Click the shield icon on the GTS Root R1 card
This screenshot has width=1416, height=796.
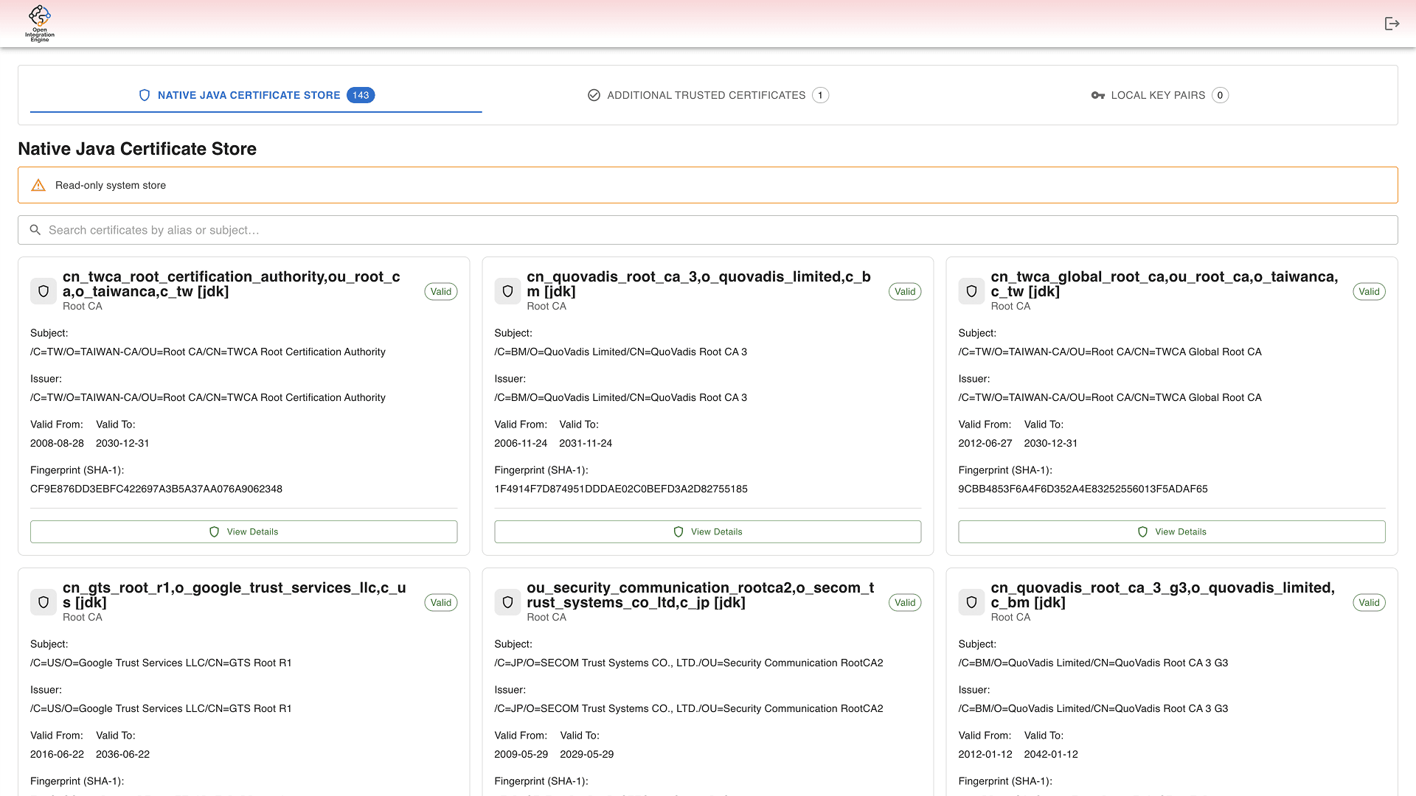click(x=44, y=602)
